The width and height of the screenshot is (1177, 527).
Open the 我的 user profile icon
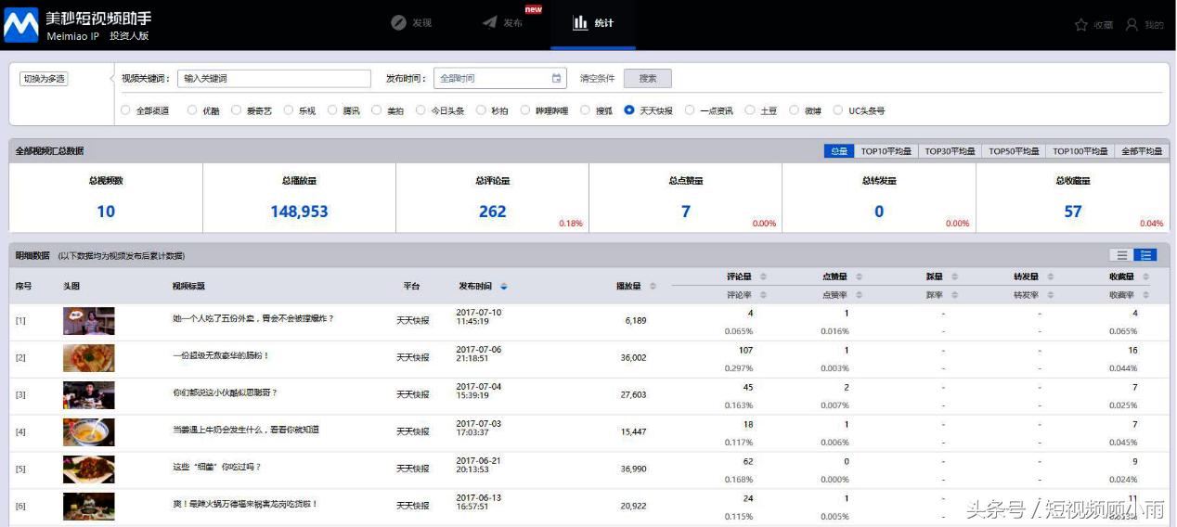(1132, 25)
